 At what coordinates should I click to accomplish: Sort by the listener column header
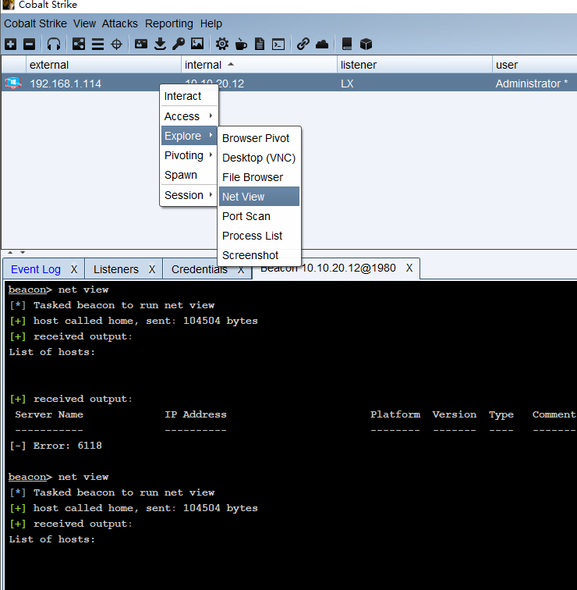click(x=415, y=65)
